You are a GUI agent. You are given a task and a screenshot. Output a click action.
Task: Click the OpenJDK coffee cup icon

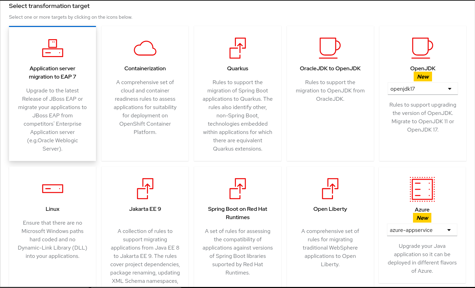pyautogui.click(x=422, y=48)
